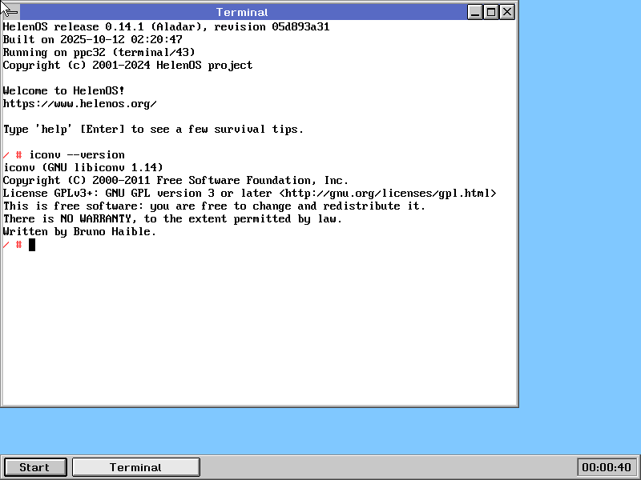Click the HelenOS release 0.14.1 line

click(166, 27)
